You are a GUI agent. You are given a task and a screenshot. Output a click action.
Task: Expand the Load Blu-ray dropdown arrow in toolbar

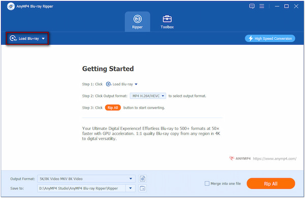coord(43,39)
